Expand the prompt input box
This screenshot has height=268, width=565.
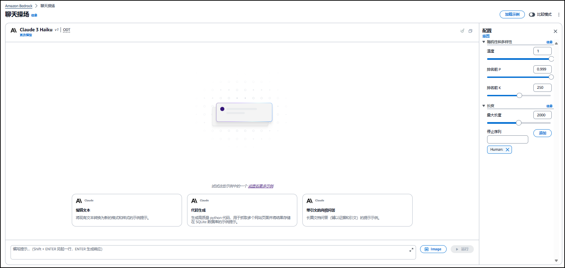[411, 250]
